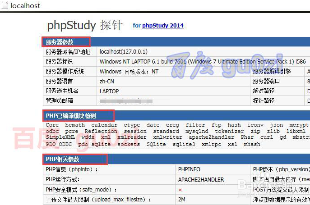Click the sockets module name
This screenshot has width=310, height=205.
coord(129,144)
